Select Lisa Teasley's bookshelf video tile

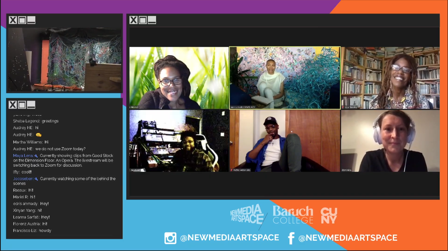[390, 78]
